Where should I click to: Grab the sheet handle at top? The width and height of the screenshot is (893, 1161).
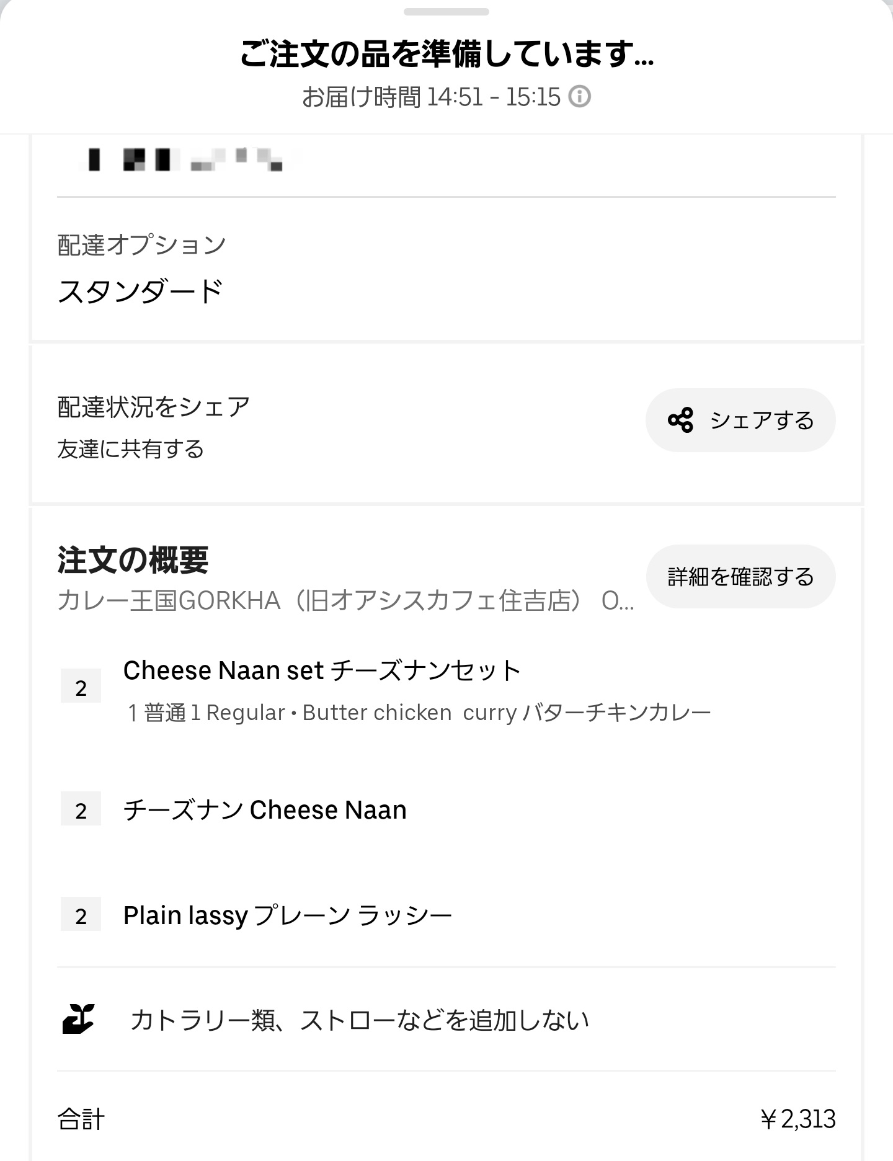tap(446, 12)
